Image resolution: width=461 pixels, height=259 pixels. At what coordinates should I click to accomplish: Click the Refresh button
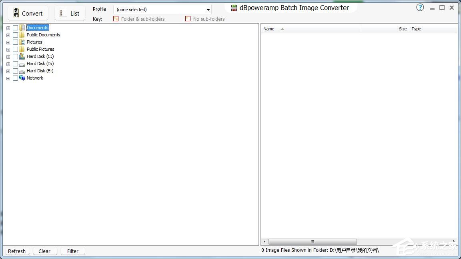point(17,251)
